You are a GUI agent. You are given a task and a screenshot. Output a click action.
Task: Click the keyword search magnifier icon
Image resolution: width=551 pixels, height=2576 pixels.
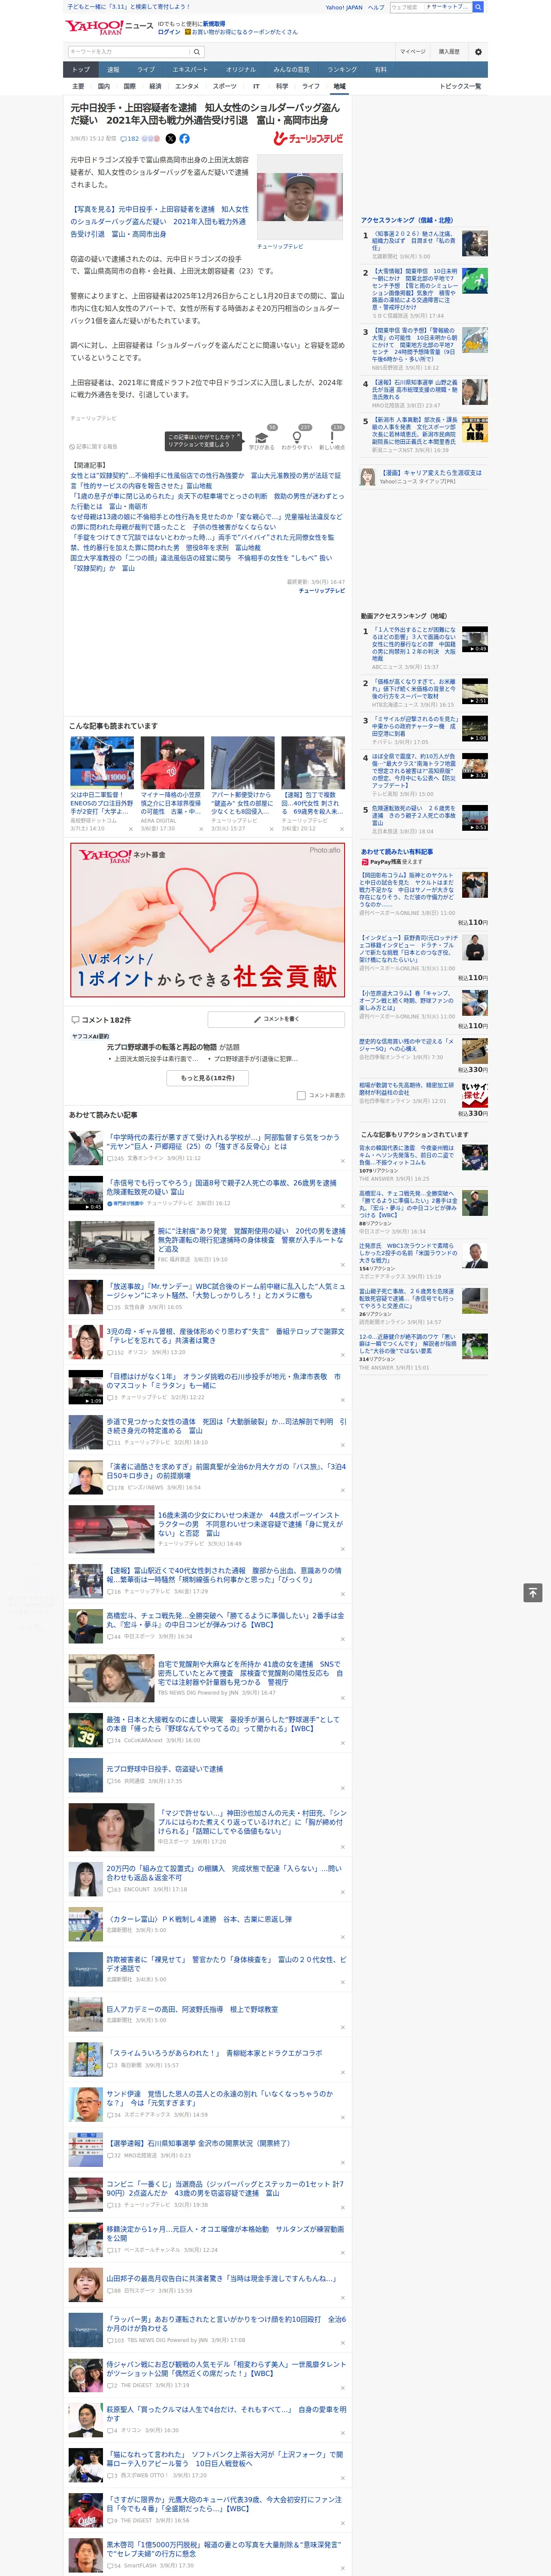pos(197,52)
